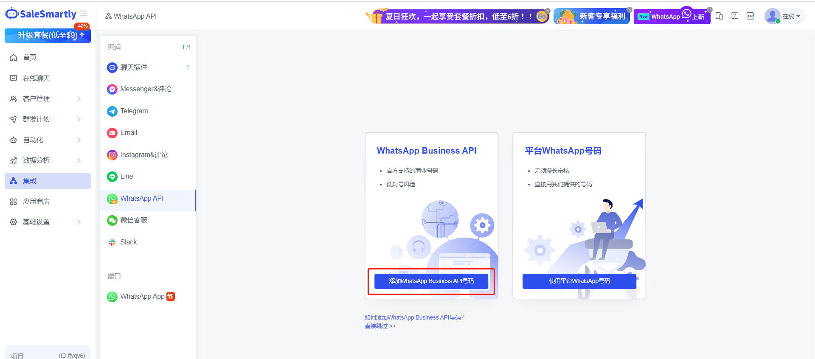815x359 pixels.
Task: Click the WhatsApp App port icon
Action: point(112,297)
